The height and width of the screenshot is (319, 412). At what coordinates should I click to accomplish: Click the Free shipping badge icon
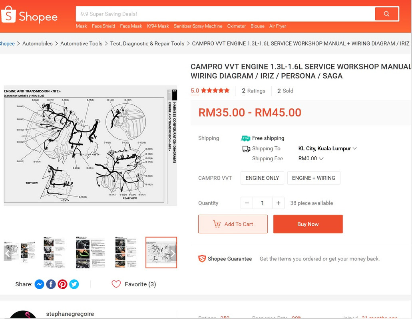tap(245, 138)
